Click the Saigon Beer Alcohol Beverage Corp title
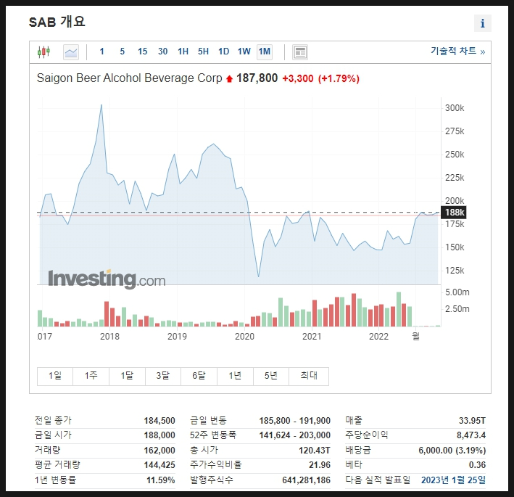 click(x=130, y=78)
